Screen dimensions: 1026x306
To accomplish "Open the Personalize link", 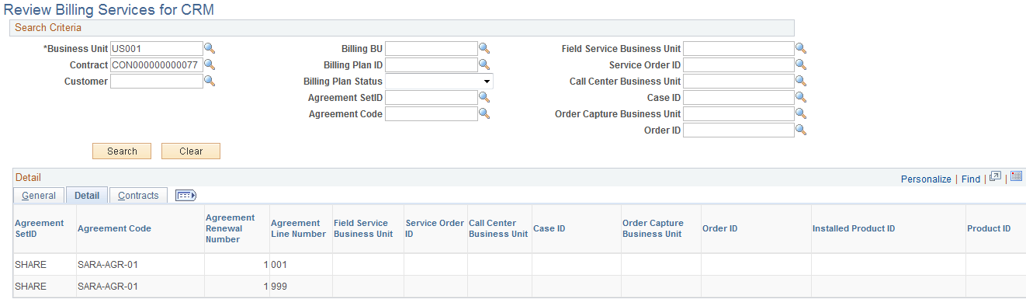I will pos(926,179).
